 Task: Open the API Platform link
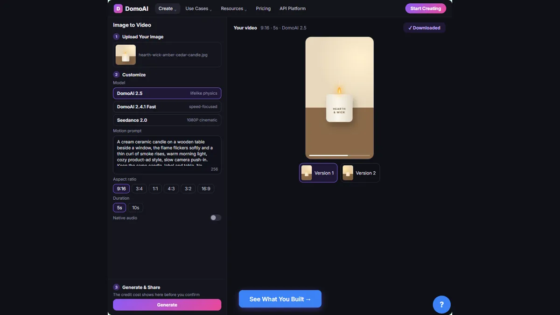(x=293, y=8)
